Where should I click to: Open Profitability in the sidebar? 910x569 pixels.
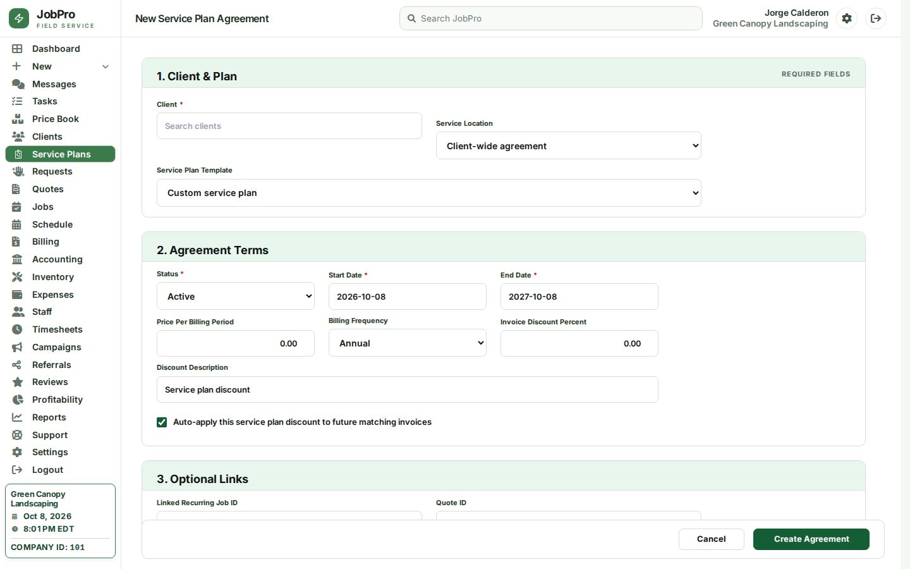[61, 400]
